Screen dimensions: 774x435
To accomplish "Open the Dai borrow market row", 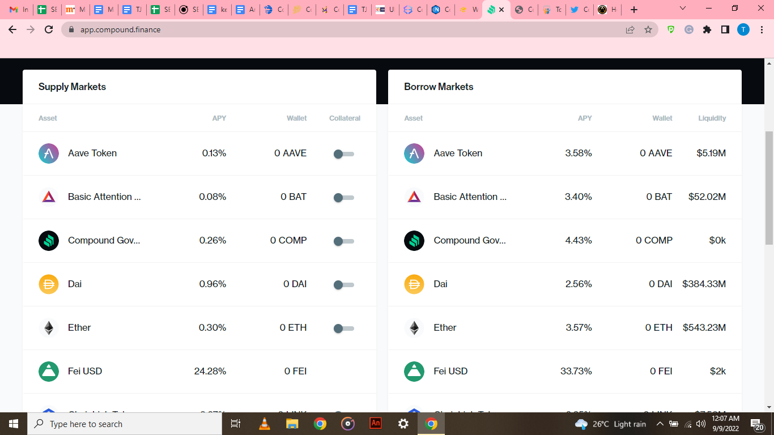I will 565,284.
